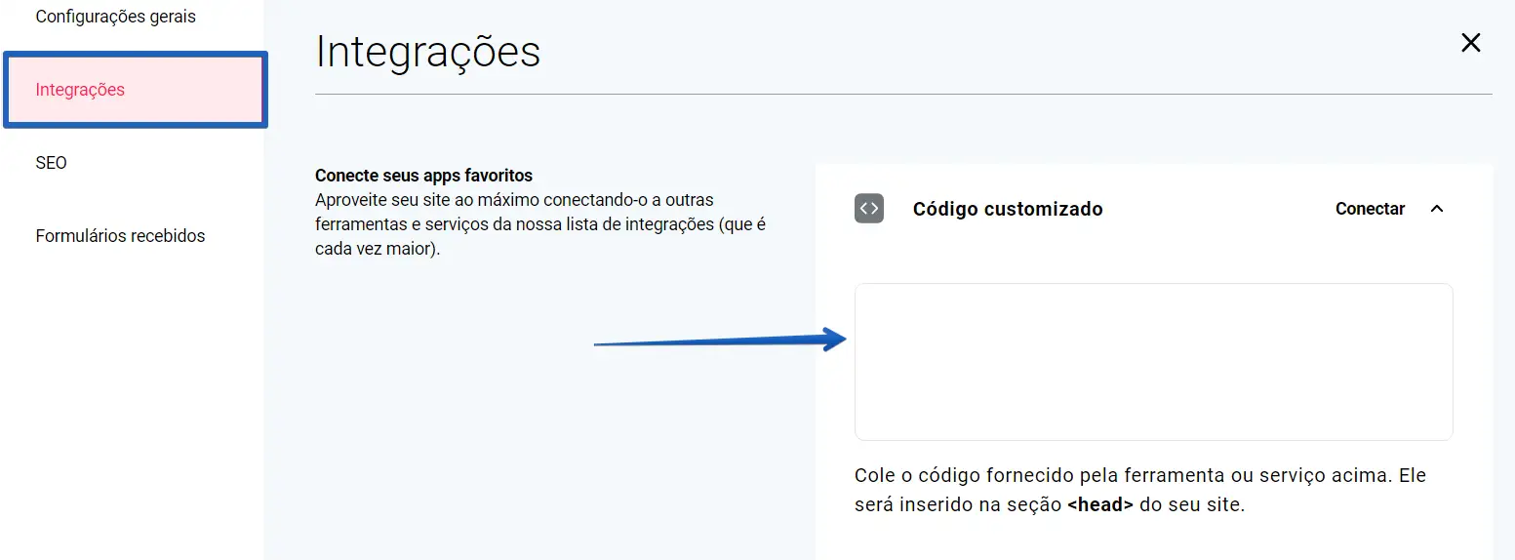Click the bold <head> tag text
Screen dimensions: 1515x560
point(1100,506)
